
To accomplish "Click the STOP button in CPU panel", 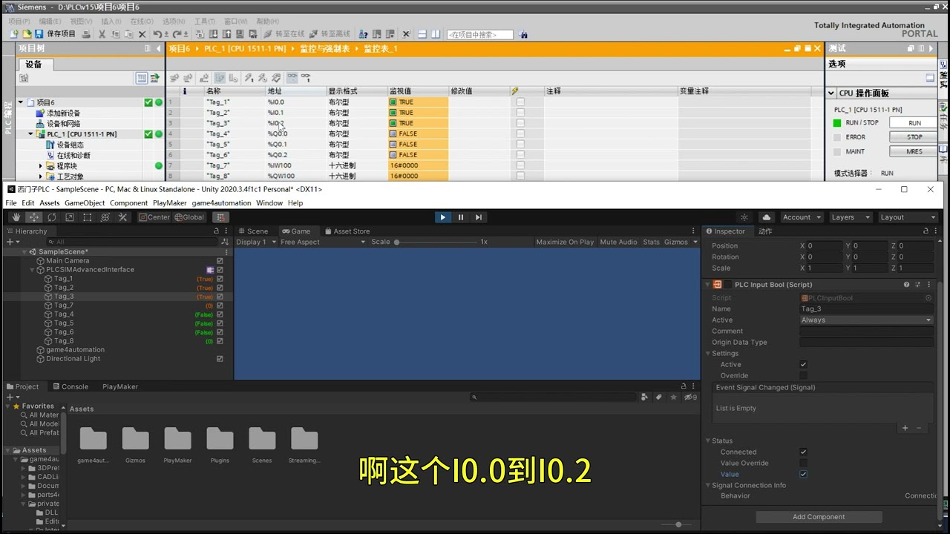I will coord(914,137).
